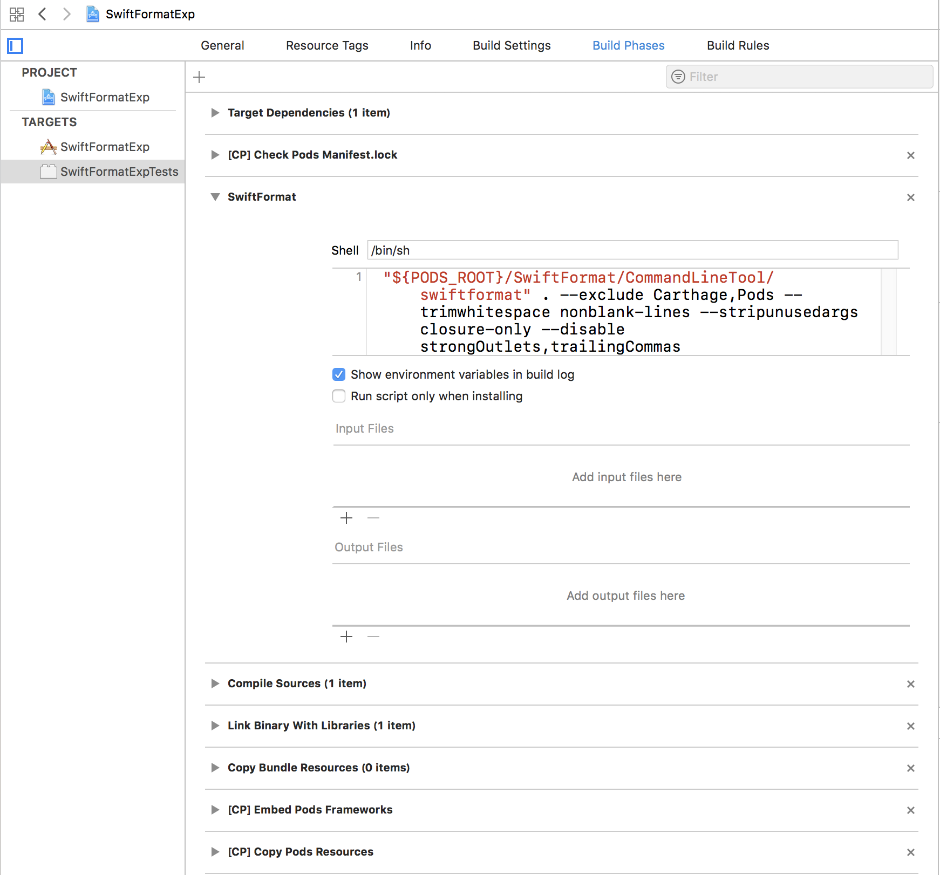Expand Target Dependencies section
This screenshot has width=940, height=875.
pos(215,113)
